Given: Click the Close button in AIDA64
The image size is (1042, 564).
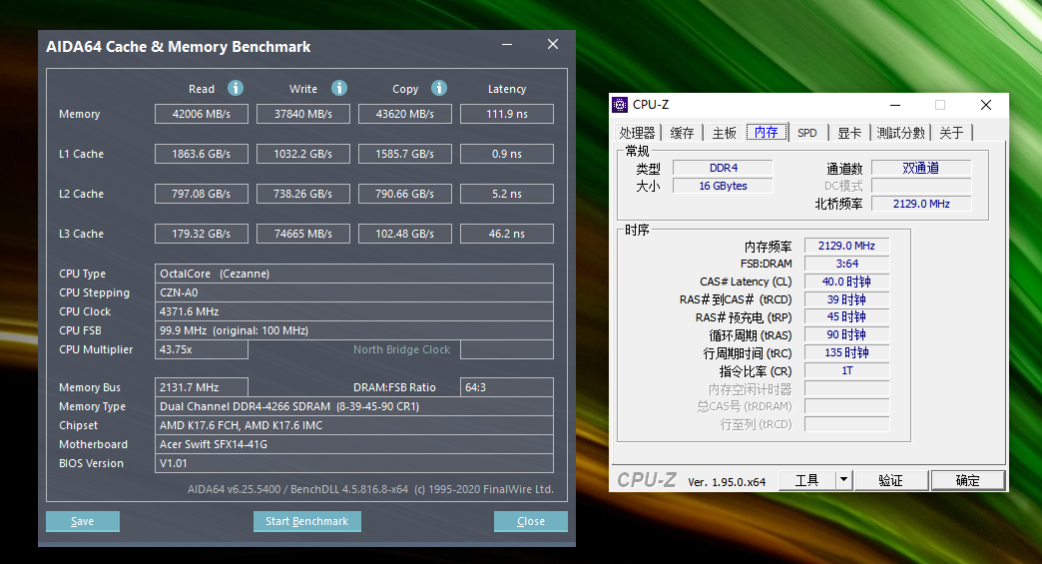Looking at the screenshot, I should pos(530,521).
